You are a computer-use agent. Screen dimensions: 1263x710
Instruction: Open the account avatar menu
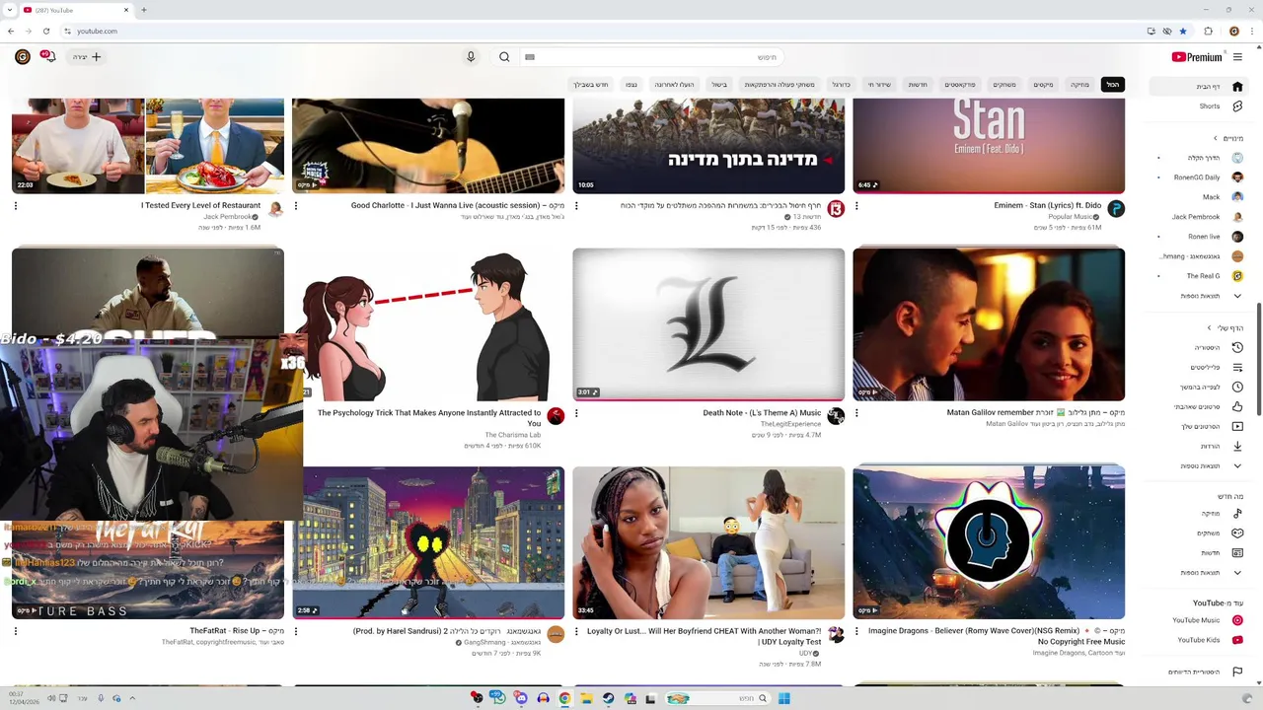pos(22,57)
